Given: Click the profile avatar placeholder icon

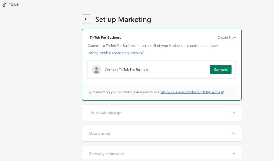Looking at the screenshot, I should click(96, 70).
